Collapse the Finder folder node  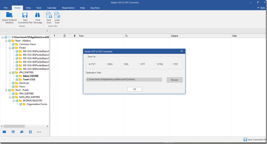pos(10,48)
